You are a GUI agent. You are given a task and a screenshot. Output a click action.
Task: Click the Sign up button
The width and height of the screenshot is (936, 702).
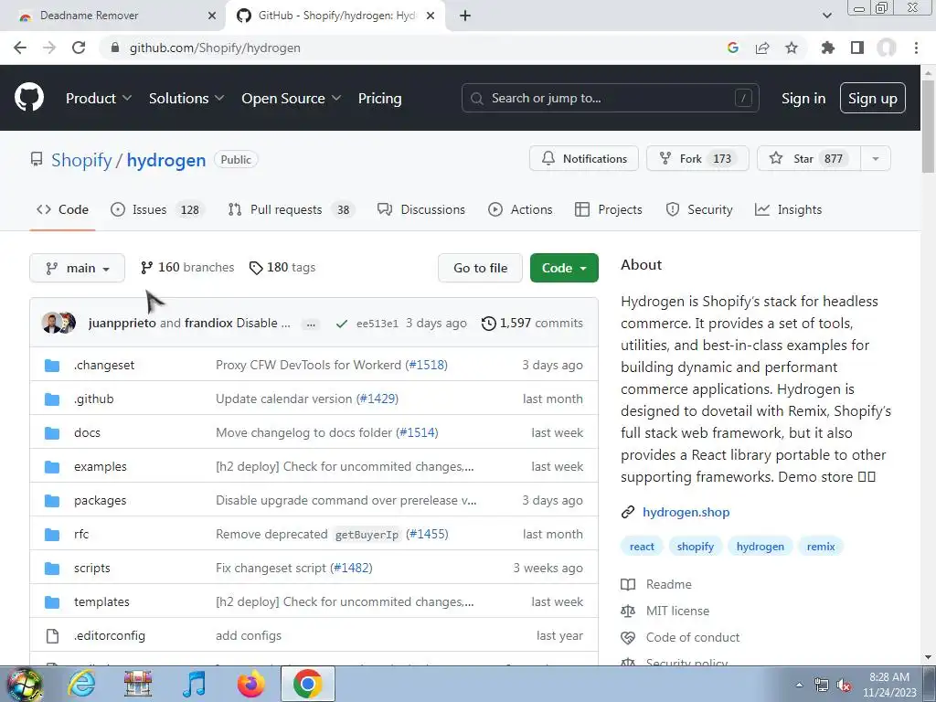873,98
